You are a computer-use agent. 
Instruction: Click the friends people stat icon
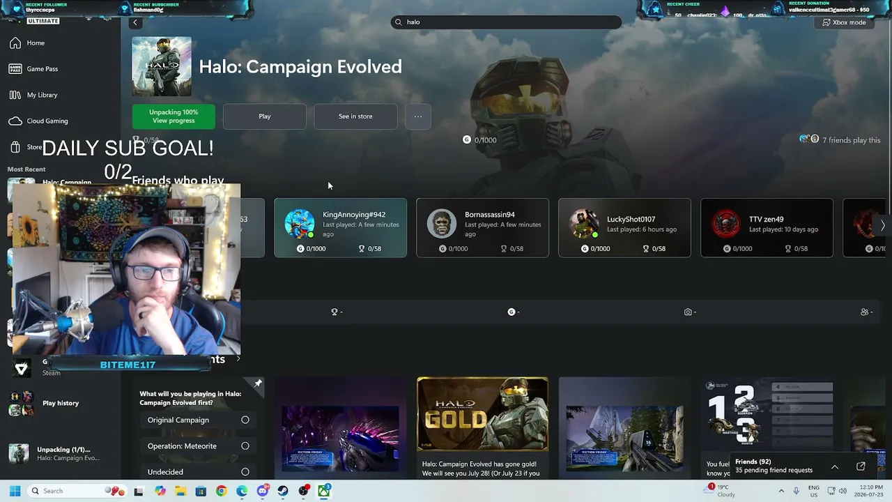864,312
